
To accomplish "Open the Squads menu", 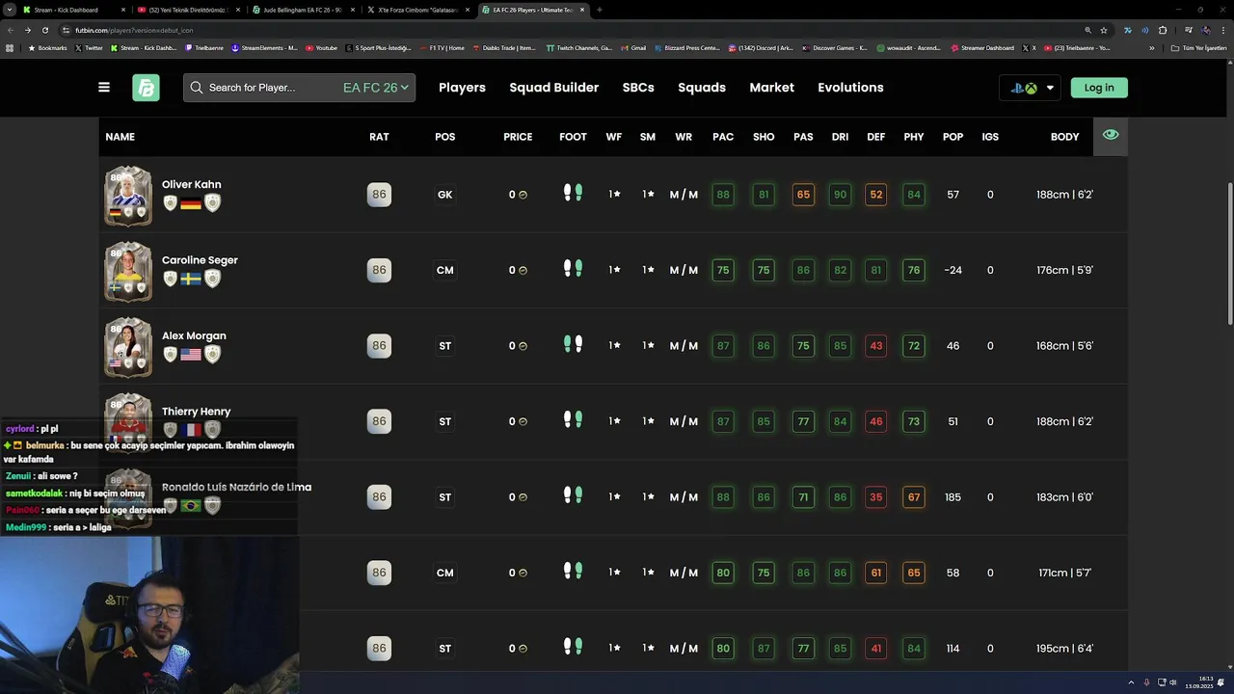I will tap(702, 88).
